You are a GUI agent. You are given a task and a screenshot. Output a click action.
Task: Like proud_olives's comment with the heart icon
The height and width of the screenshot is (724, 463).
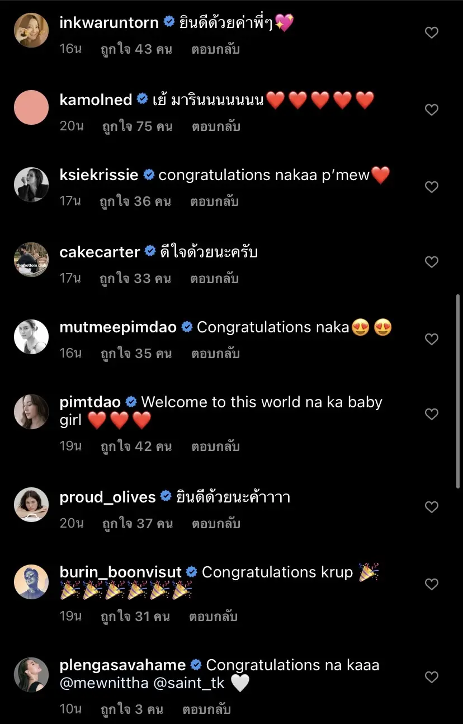432,507
